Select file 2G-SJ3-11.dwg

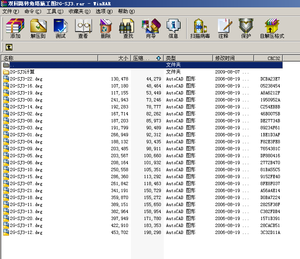coord(142,205)
